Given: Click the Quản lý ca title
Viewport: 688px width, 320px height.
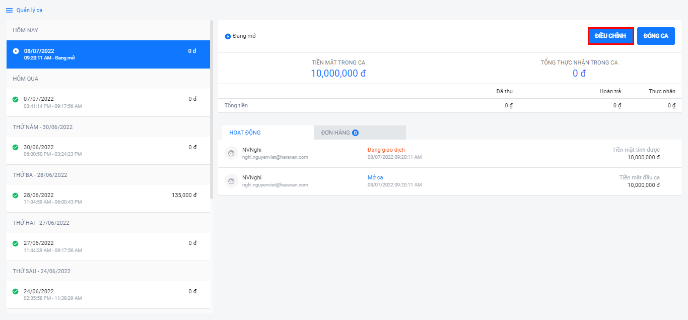Looking at the screenshot, I should tap(29, 10).
